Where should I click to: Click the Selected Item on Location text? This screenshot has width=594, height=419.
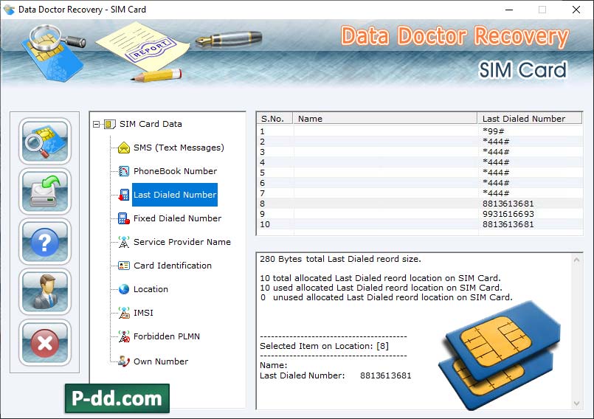point(324,346)
